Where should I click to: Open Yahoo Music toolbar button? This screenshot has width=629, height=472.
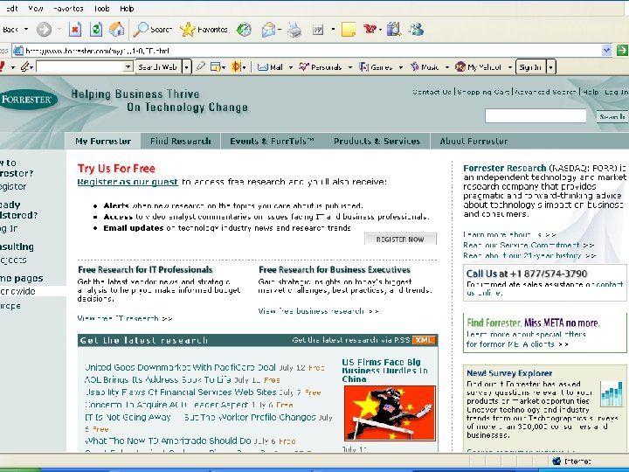point(425,67)
